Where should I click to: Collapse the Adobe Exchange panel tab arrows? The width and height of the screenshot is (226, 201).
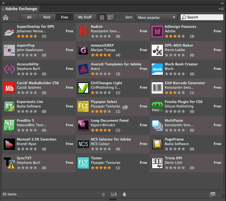tap(3, 9)
